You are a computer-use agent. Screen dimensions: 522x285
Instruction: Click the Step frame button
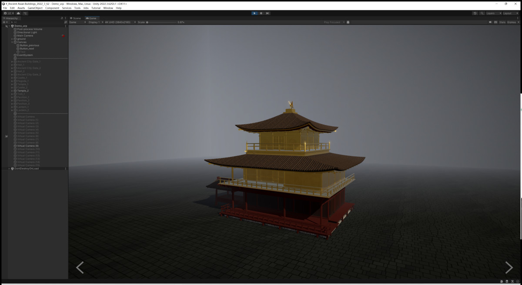267,13
